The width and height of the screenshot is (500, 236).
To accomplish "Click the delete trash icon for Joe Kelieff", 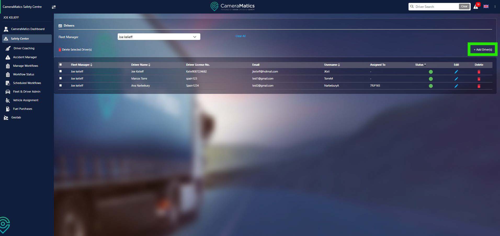I will point(479,72).
